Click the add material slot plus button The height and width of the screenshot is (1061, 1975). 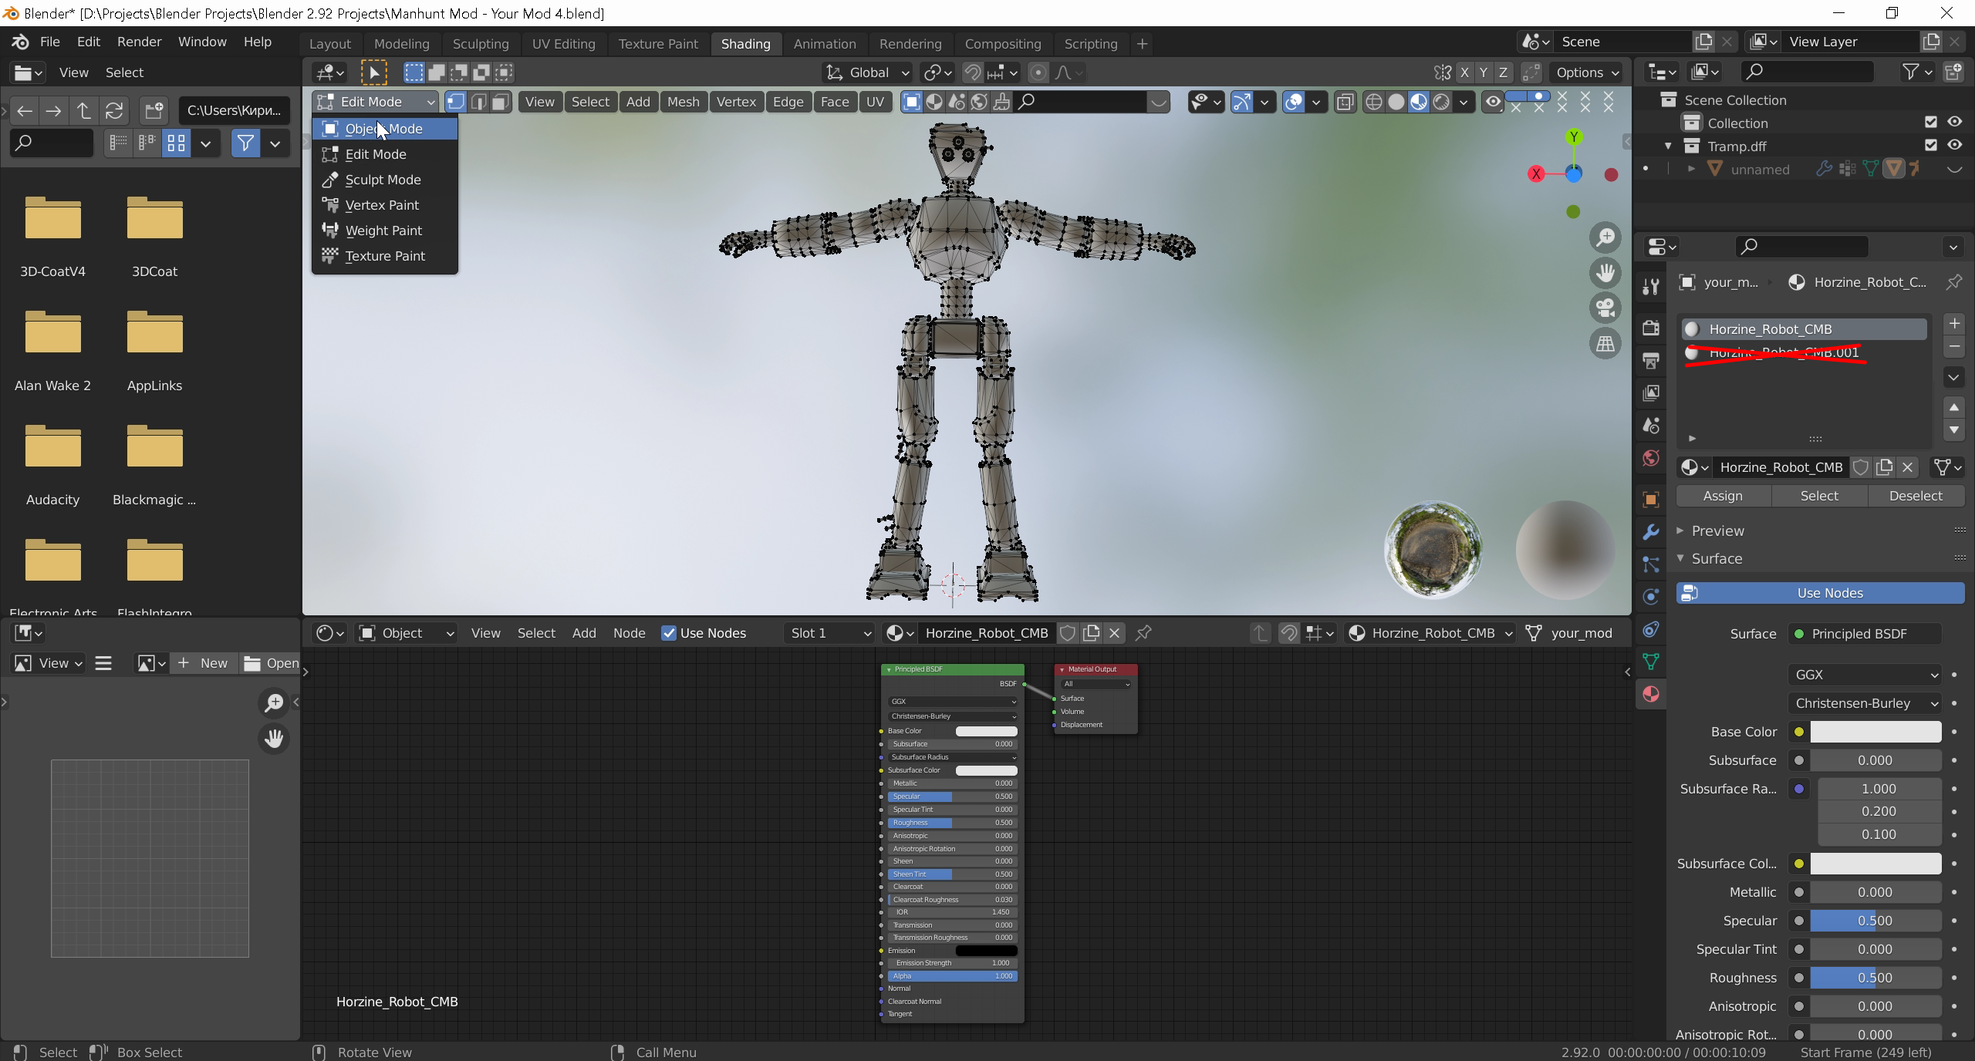[x=1953, y=323]
